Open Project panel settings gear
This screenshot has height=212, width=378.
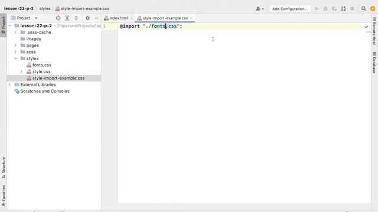point(87,18)
